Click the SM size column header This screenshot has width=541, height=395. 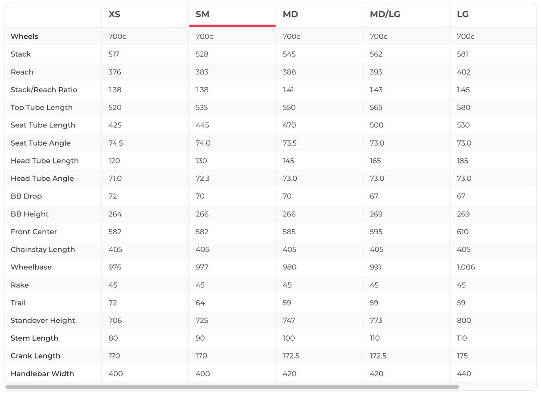click(202, 14)
